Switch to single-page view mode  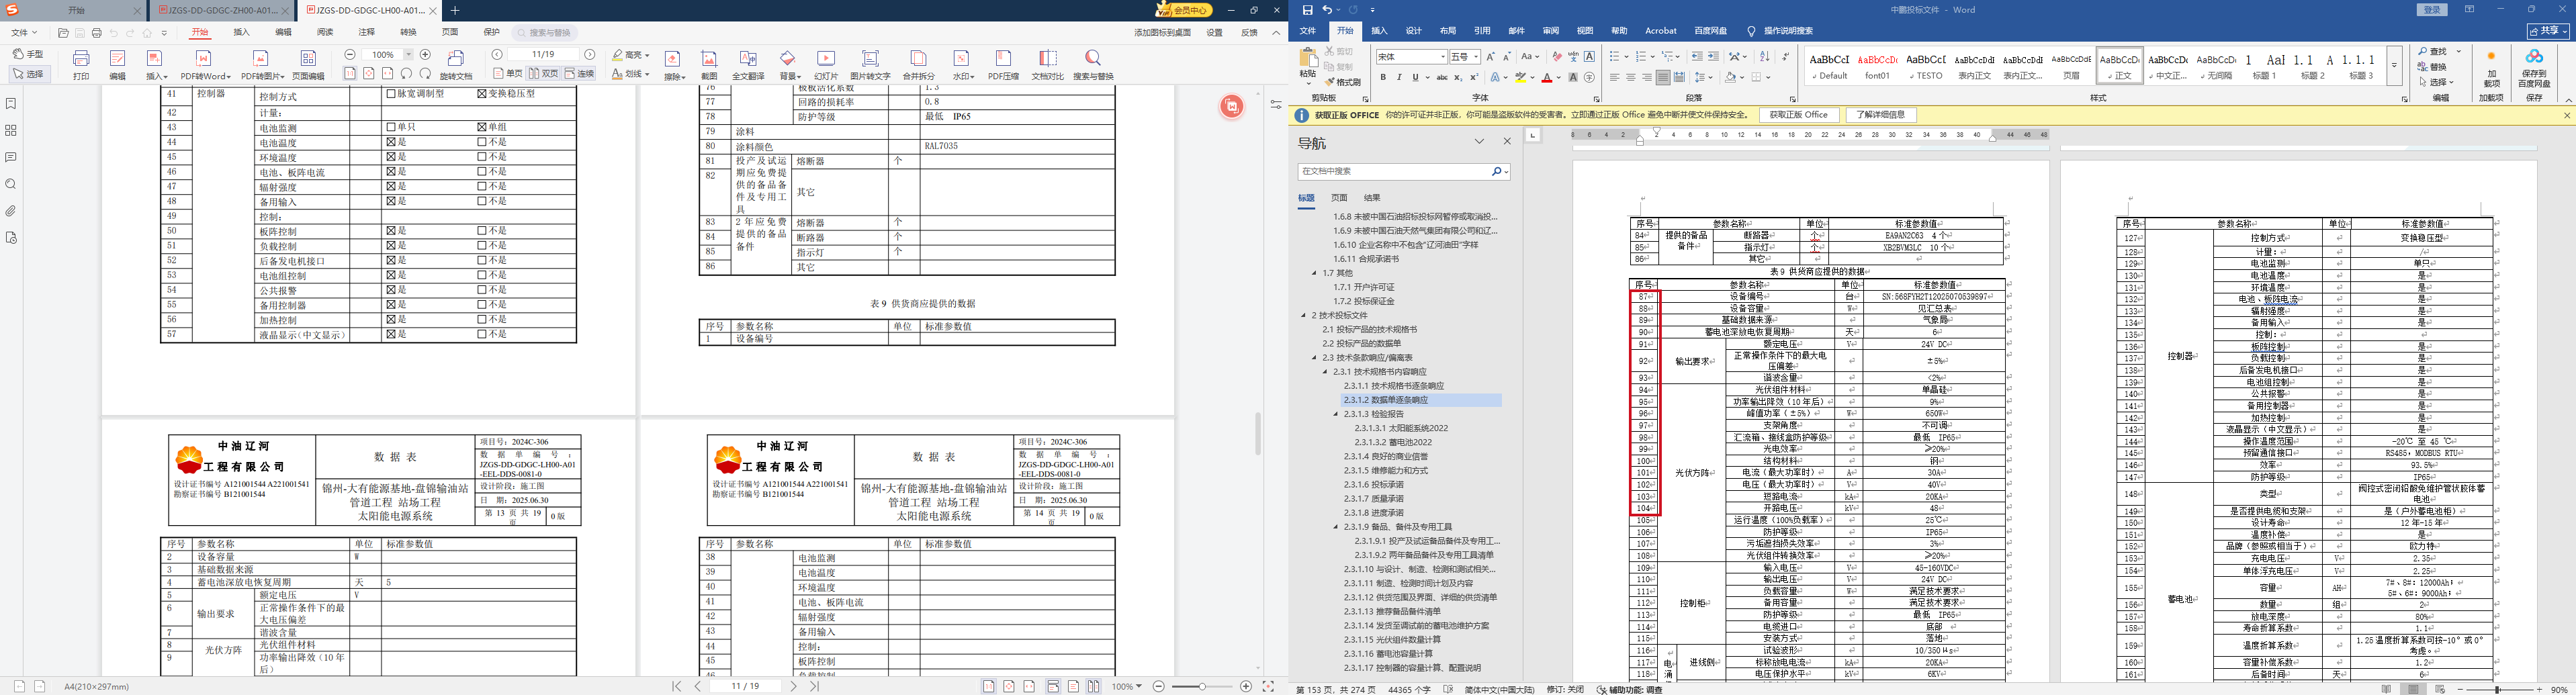pos(509,74)
